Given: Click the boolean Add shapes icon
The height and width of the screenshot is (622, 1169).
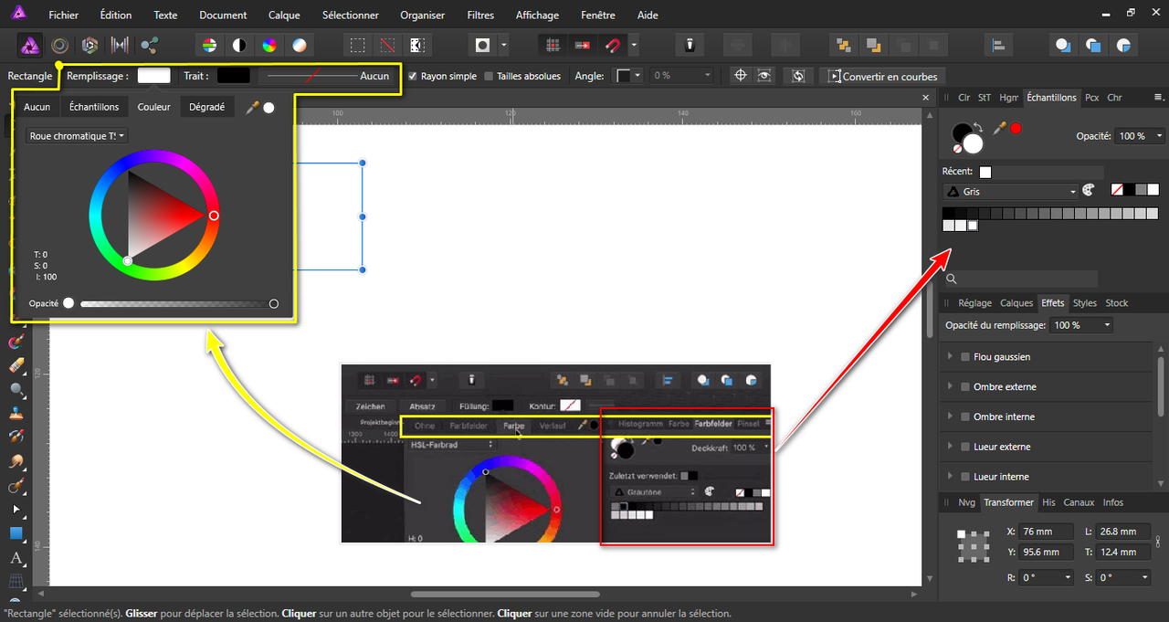Looking at the screenshot, I should (x=1063, y=45).
